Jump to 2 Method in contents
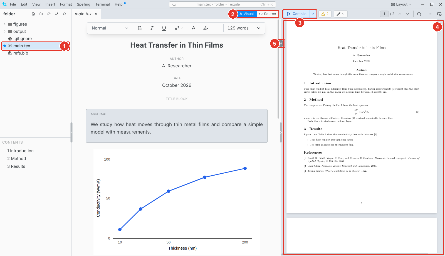 (x=16, y=159)
